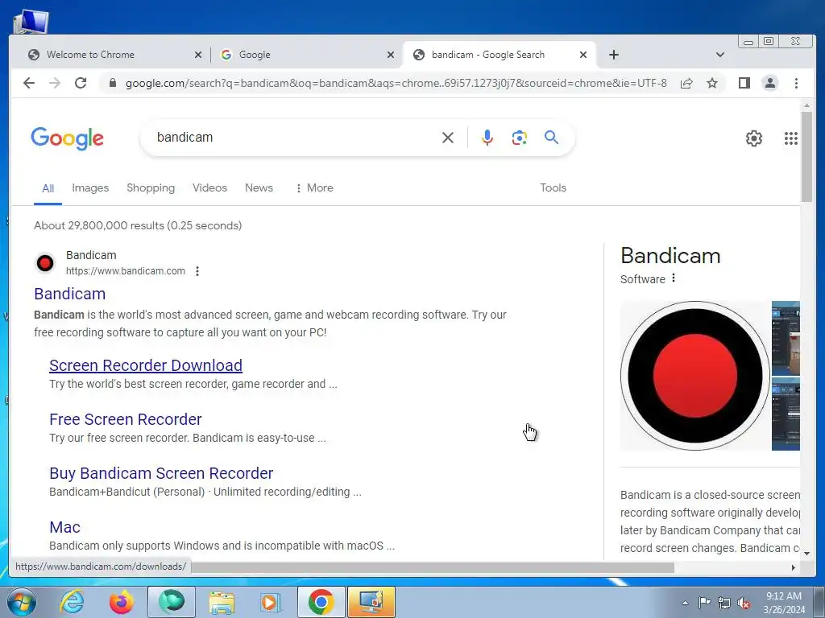Click Bandicam favicon in first result
The width and height of the screenshot is (825, 618).
(45, 263)
